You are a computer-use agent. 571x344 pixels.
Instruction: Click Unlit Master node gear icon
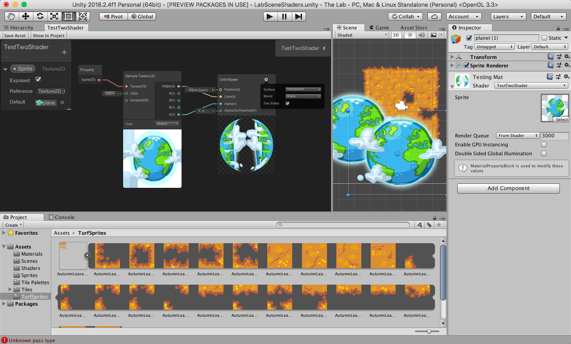[x=266, y=79]
